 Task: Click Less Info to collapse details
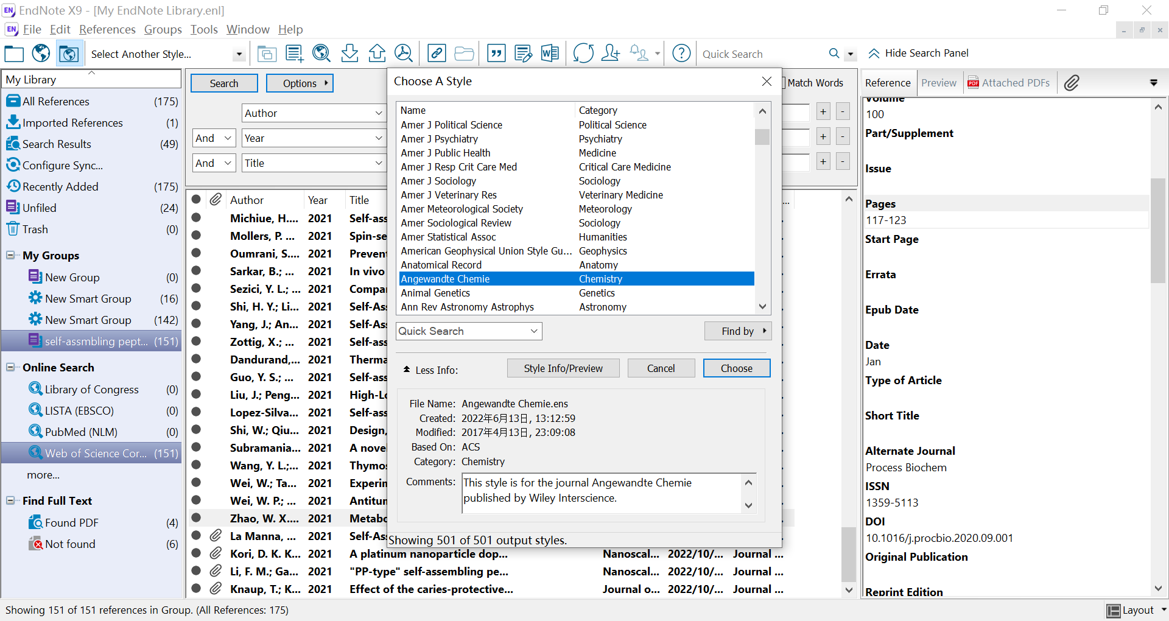tap(430, 370)
